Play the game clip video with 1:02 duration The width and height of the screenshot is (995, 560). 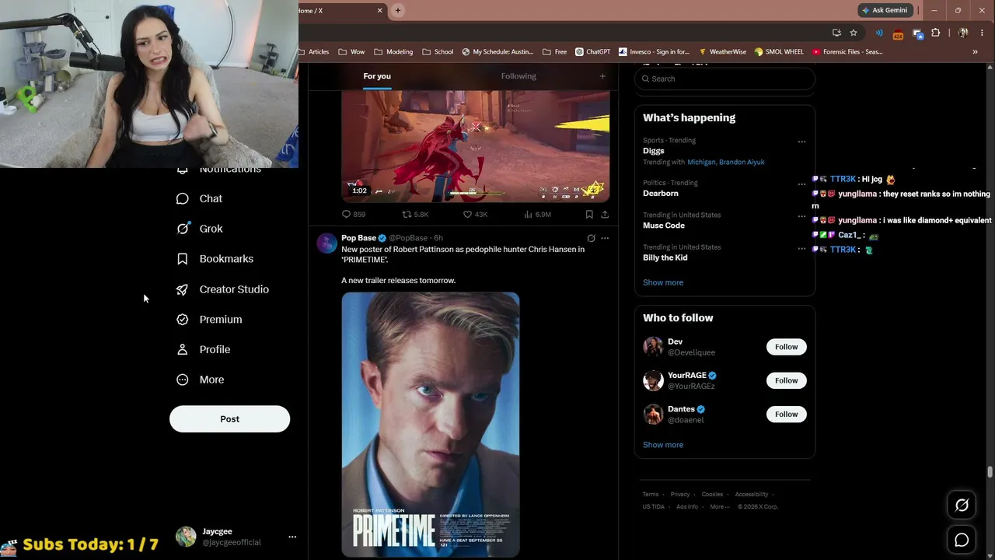click(x=476, y=146)
